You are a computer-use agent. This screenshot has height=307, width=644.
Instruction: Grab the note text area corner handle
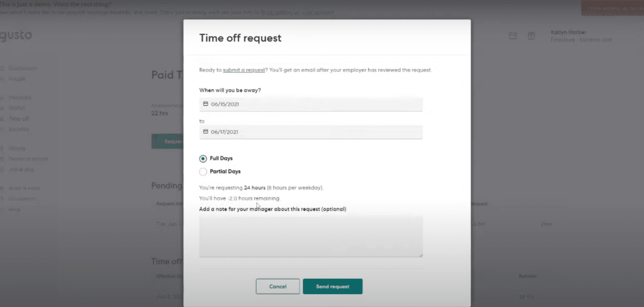tap(421, 255)
